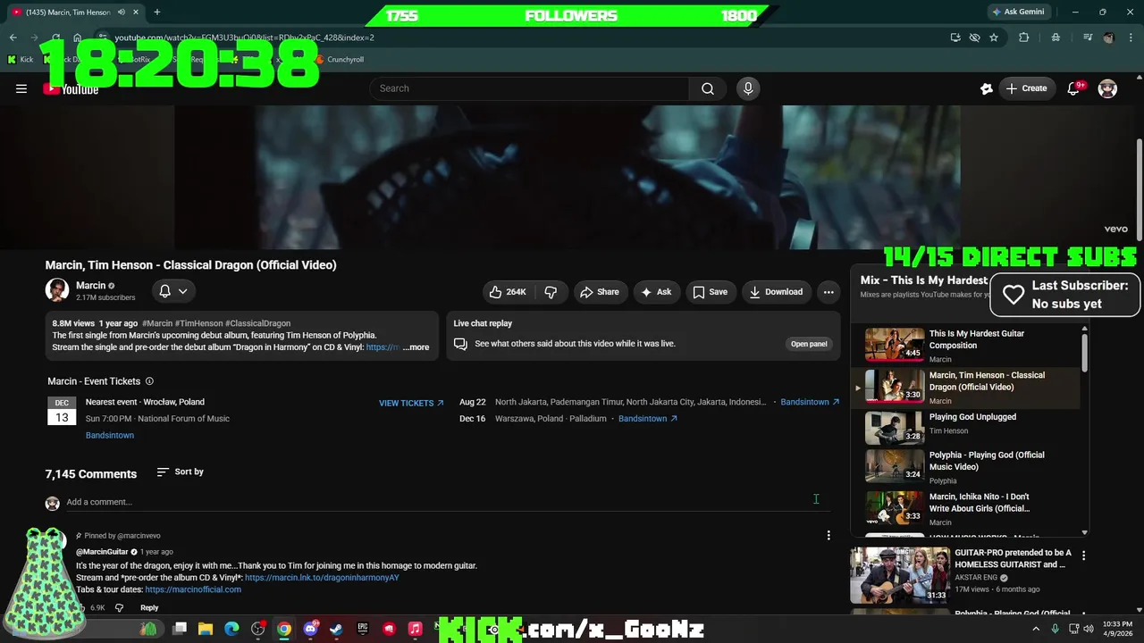1144x643 pixels.
Task: Open the Ask AI button
Action: pyautogui.click(x=656, y=292)
